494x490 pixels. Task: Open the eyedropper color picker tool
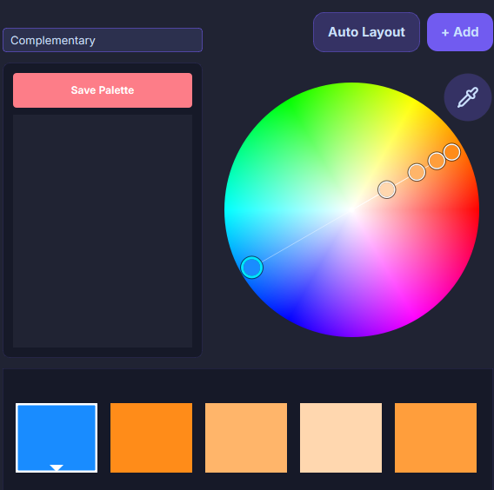(468, 97)
